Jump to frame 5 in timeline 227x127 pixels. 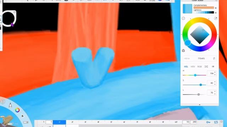coord(111,122)
